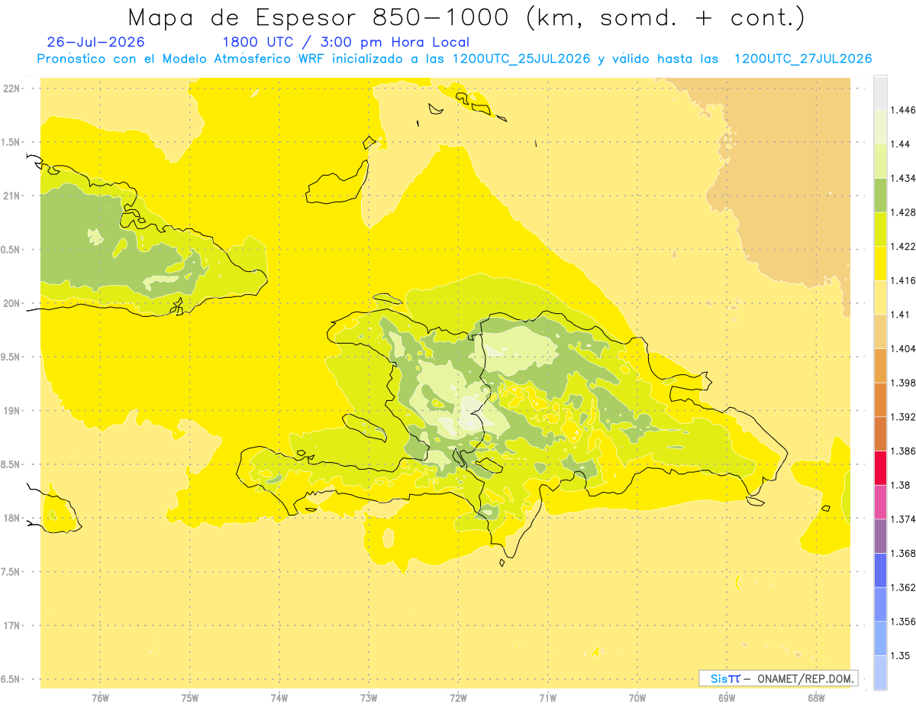
Task: Click the legend value '1.44'
Action: tap(901, 144)
